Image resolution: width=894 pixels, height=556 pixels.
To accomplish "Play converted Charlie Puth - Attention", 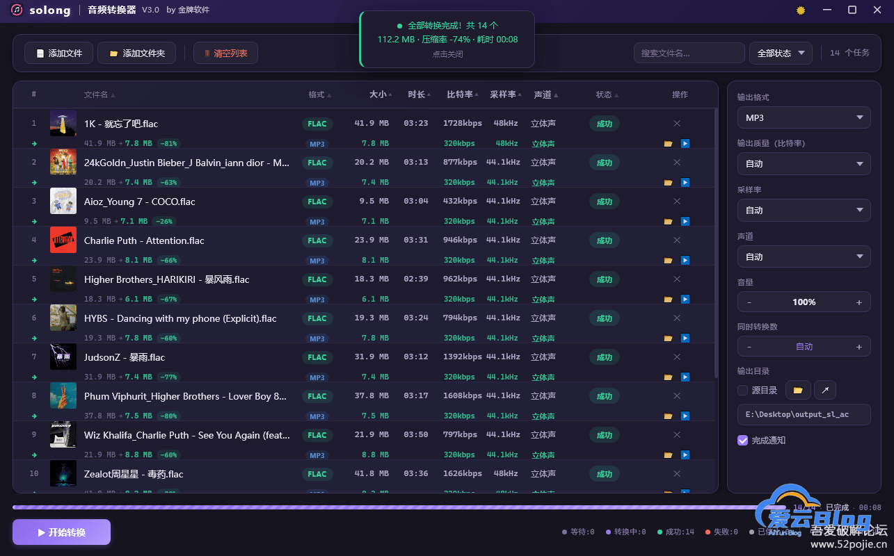I will click(x=685, y=261).
